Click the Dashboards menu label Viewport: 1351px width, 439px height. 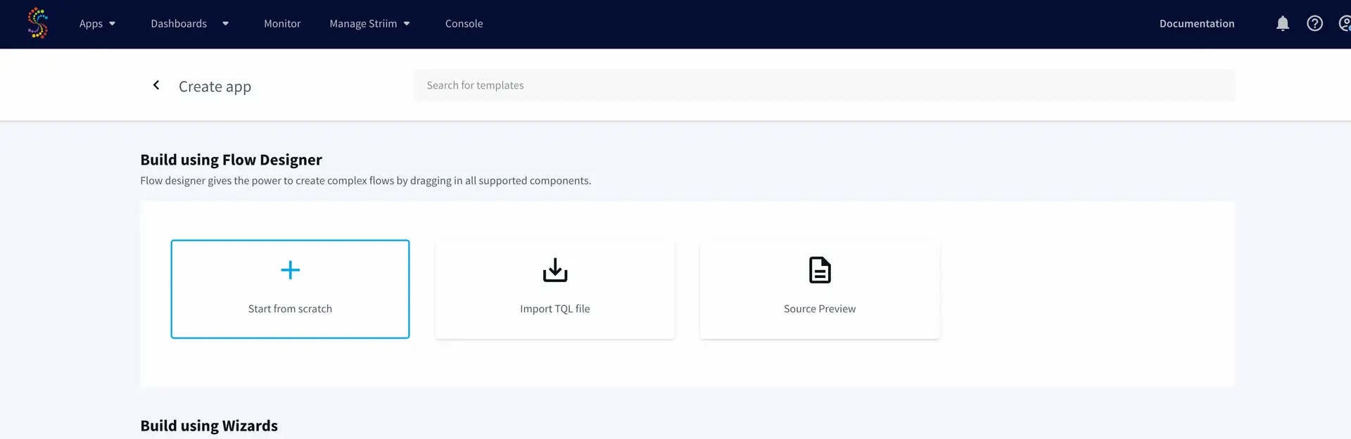pyautogui.click(x=179, y=24)
